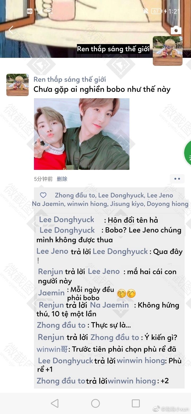Screen dimensions: 191x414
Task: Select Lee Donghyuck's first comment name
Action: 67,220
